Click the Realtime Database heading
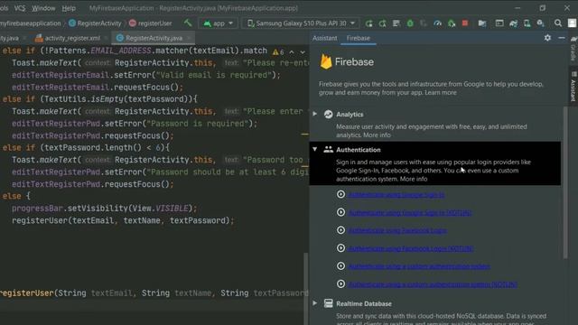 pyautogui.click(x=363, y=303)
